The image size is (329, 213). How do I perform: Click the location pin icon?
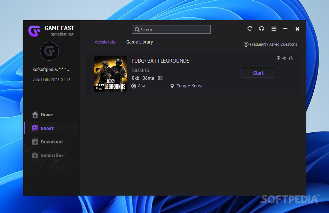coord(172,86)
